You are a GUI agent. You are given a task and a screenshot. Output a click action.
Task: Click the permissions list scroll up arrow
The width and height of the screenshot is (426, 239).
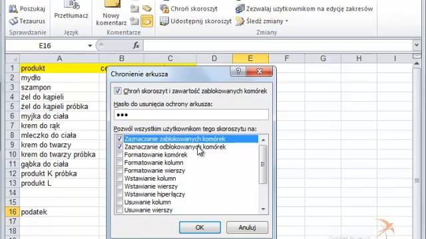click(263, 140)
